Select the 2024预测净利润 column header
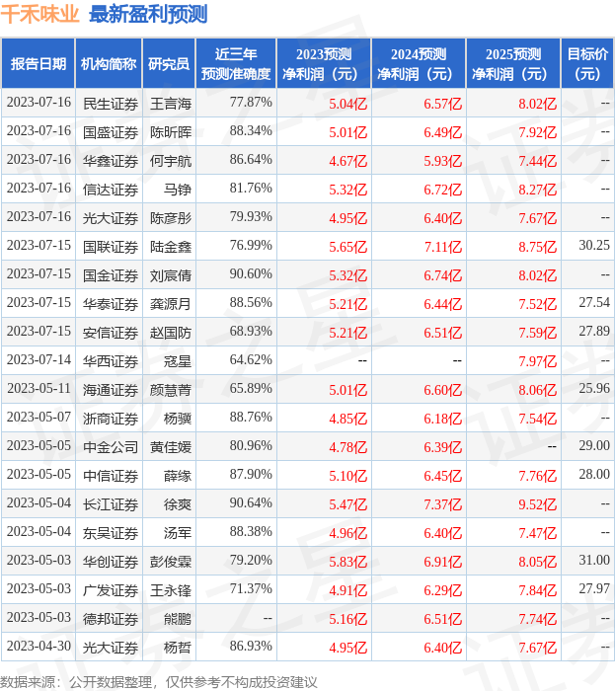615x691 pixels. (419, 63)
